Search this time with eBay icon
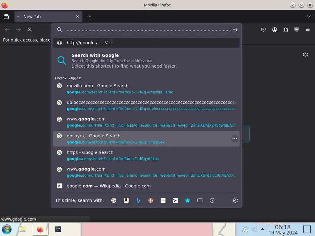The height and width of the screenshot is (236, 315). pyautogui.click(x=163, y=200)
